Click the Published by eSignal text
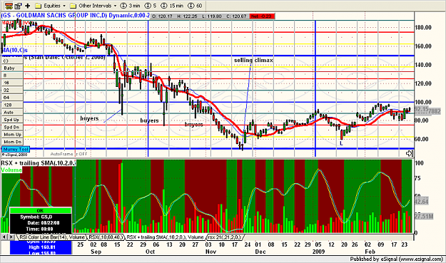 397,259
